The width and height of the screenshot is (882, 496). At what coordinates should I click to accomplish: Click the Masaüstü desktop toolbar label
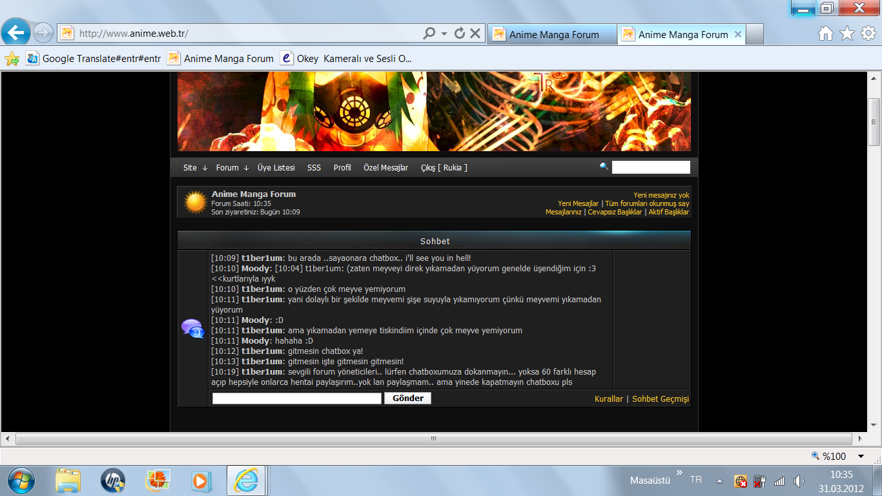tap(651, 480)
